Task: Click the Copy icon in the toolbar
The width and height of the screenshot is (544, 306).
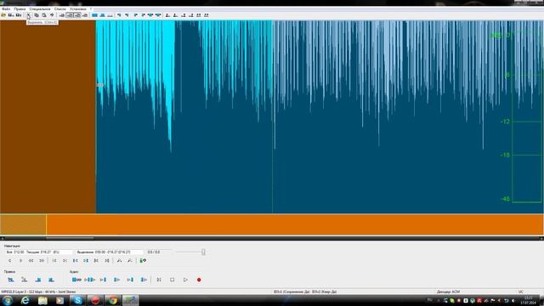Action: [37, 15]
